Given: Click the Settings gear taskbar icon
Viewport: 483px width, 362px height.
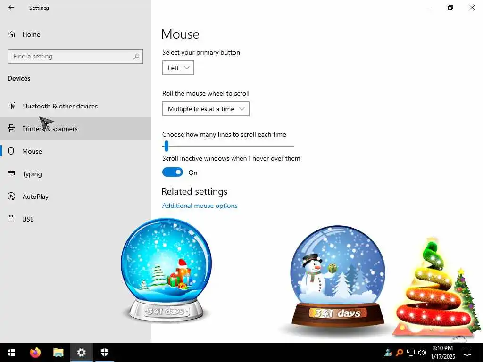Looking at the screenshot, I should pyautogui.click(x=81, y=353).
